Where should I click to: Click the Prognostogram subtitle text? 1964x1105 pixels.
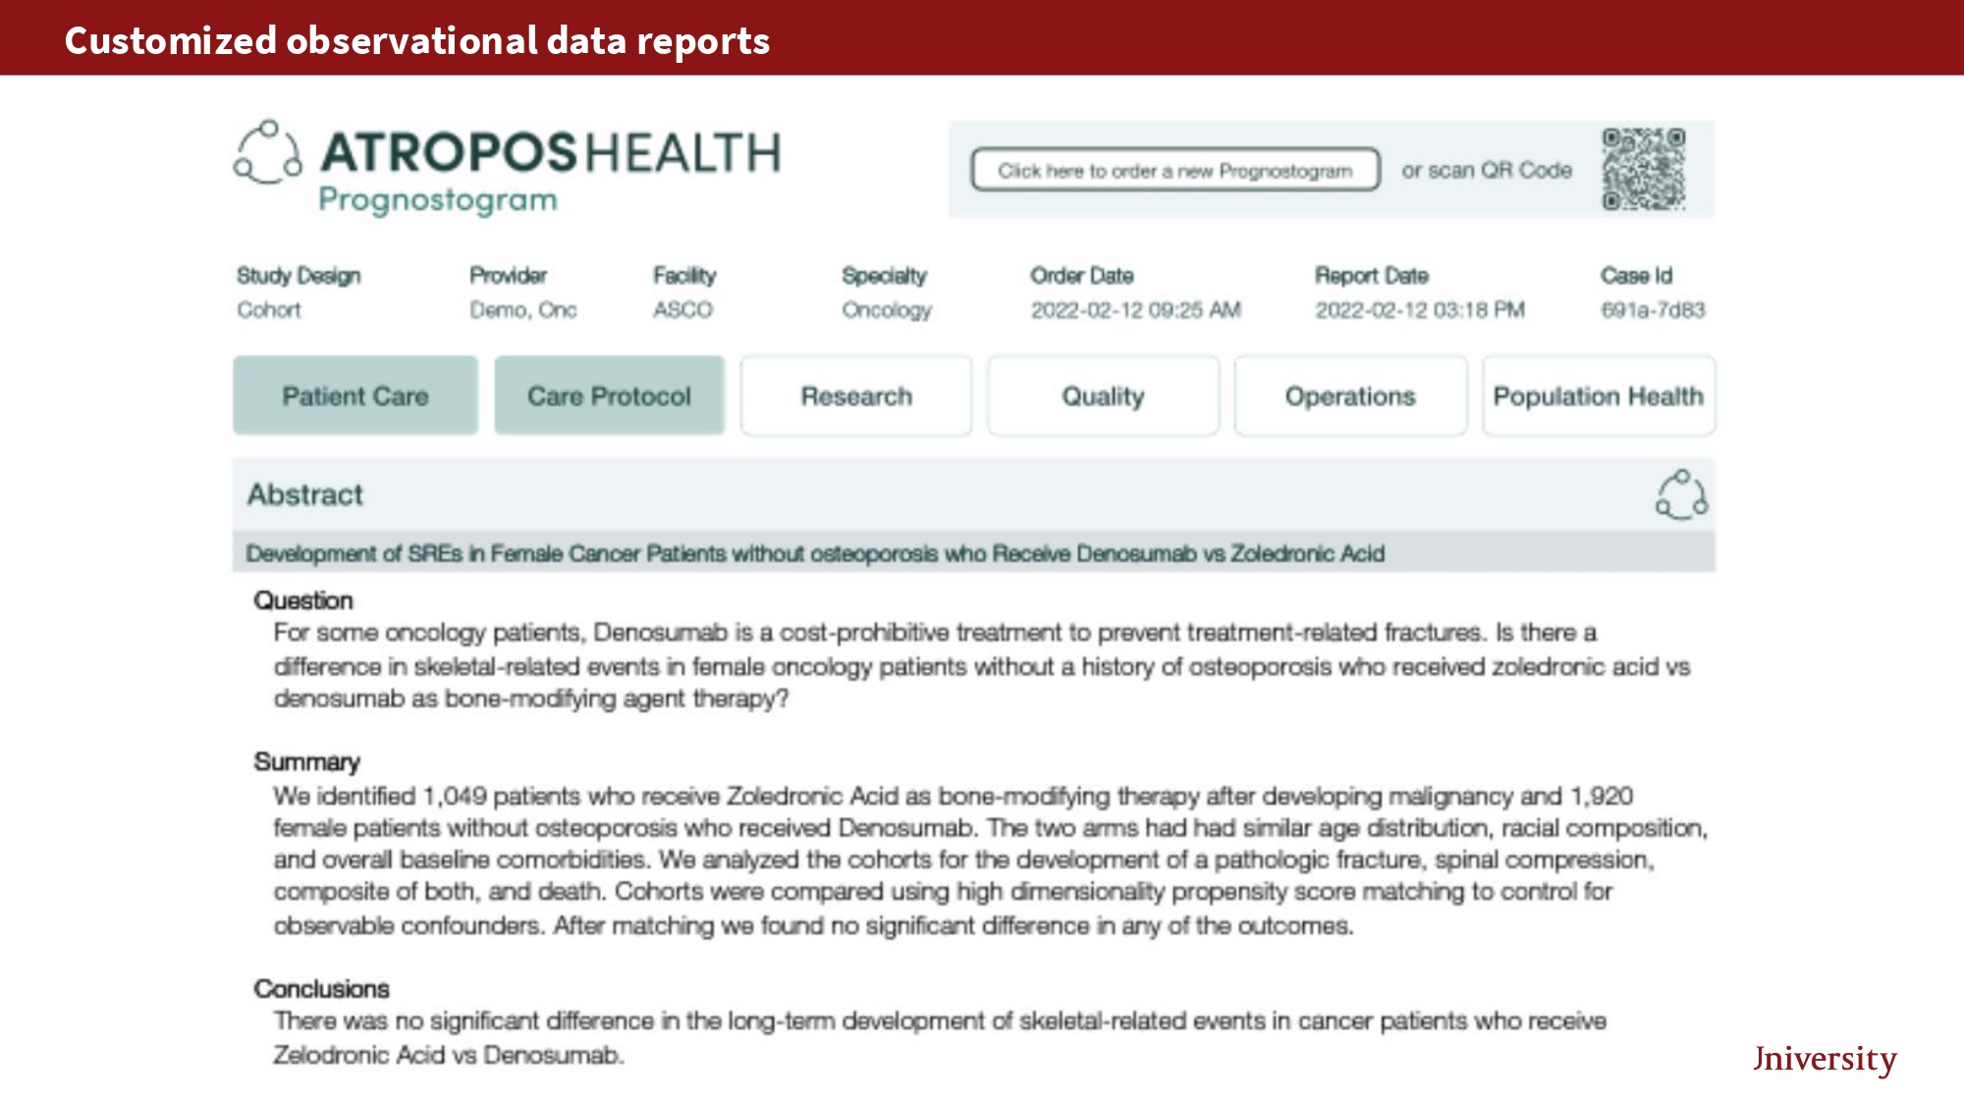[438, 199]
